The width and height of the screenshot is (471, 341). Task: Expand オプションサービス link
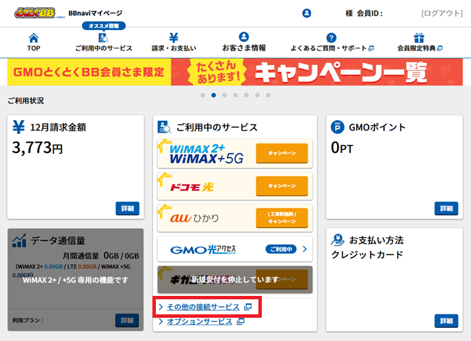pyautogui.click(x=200, y=321)
